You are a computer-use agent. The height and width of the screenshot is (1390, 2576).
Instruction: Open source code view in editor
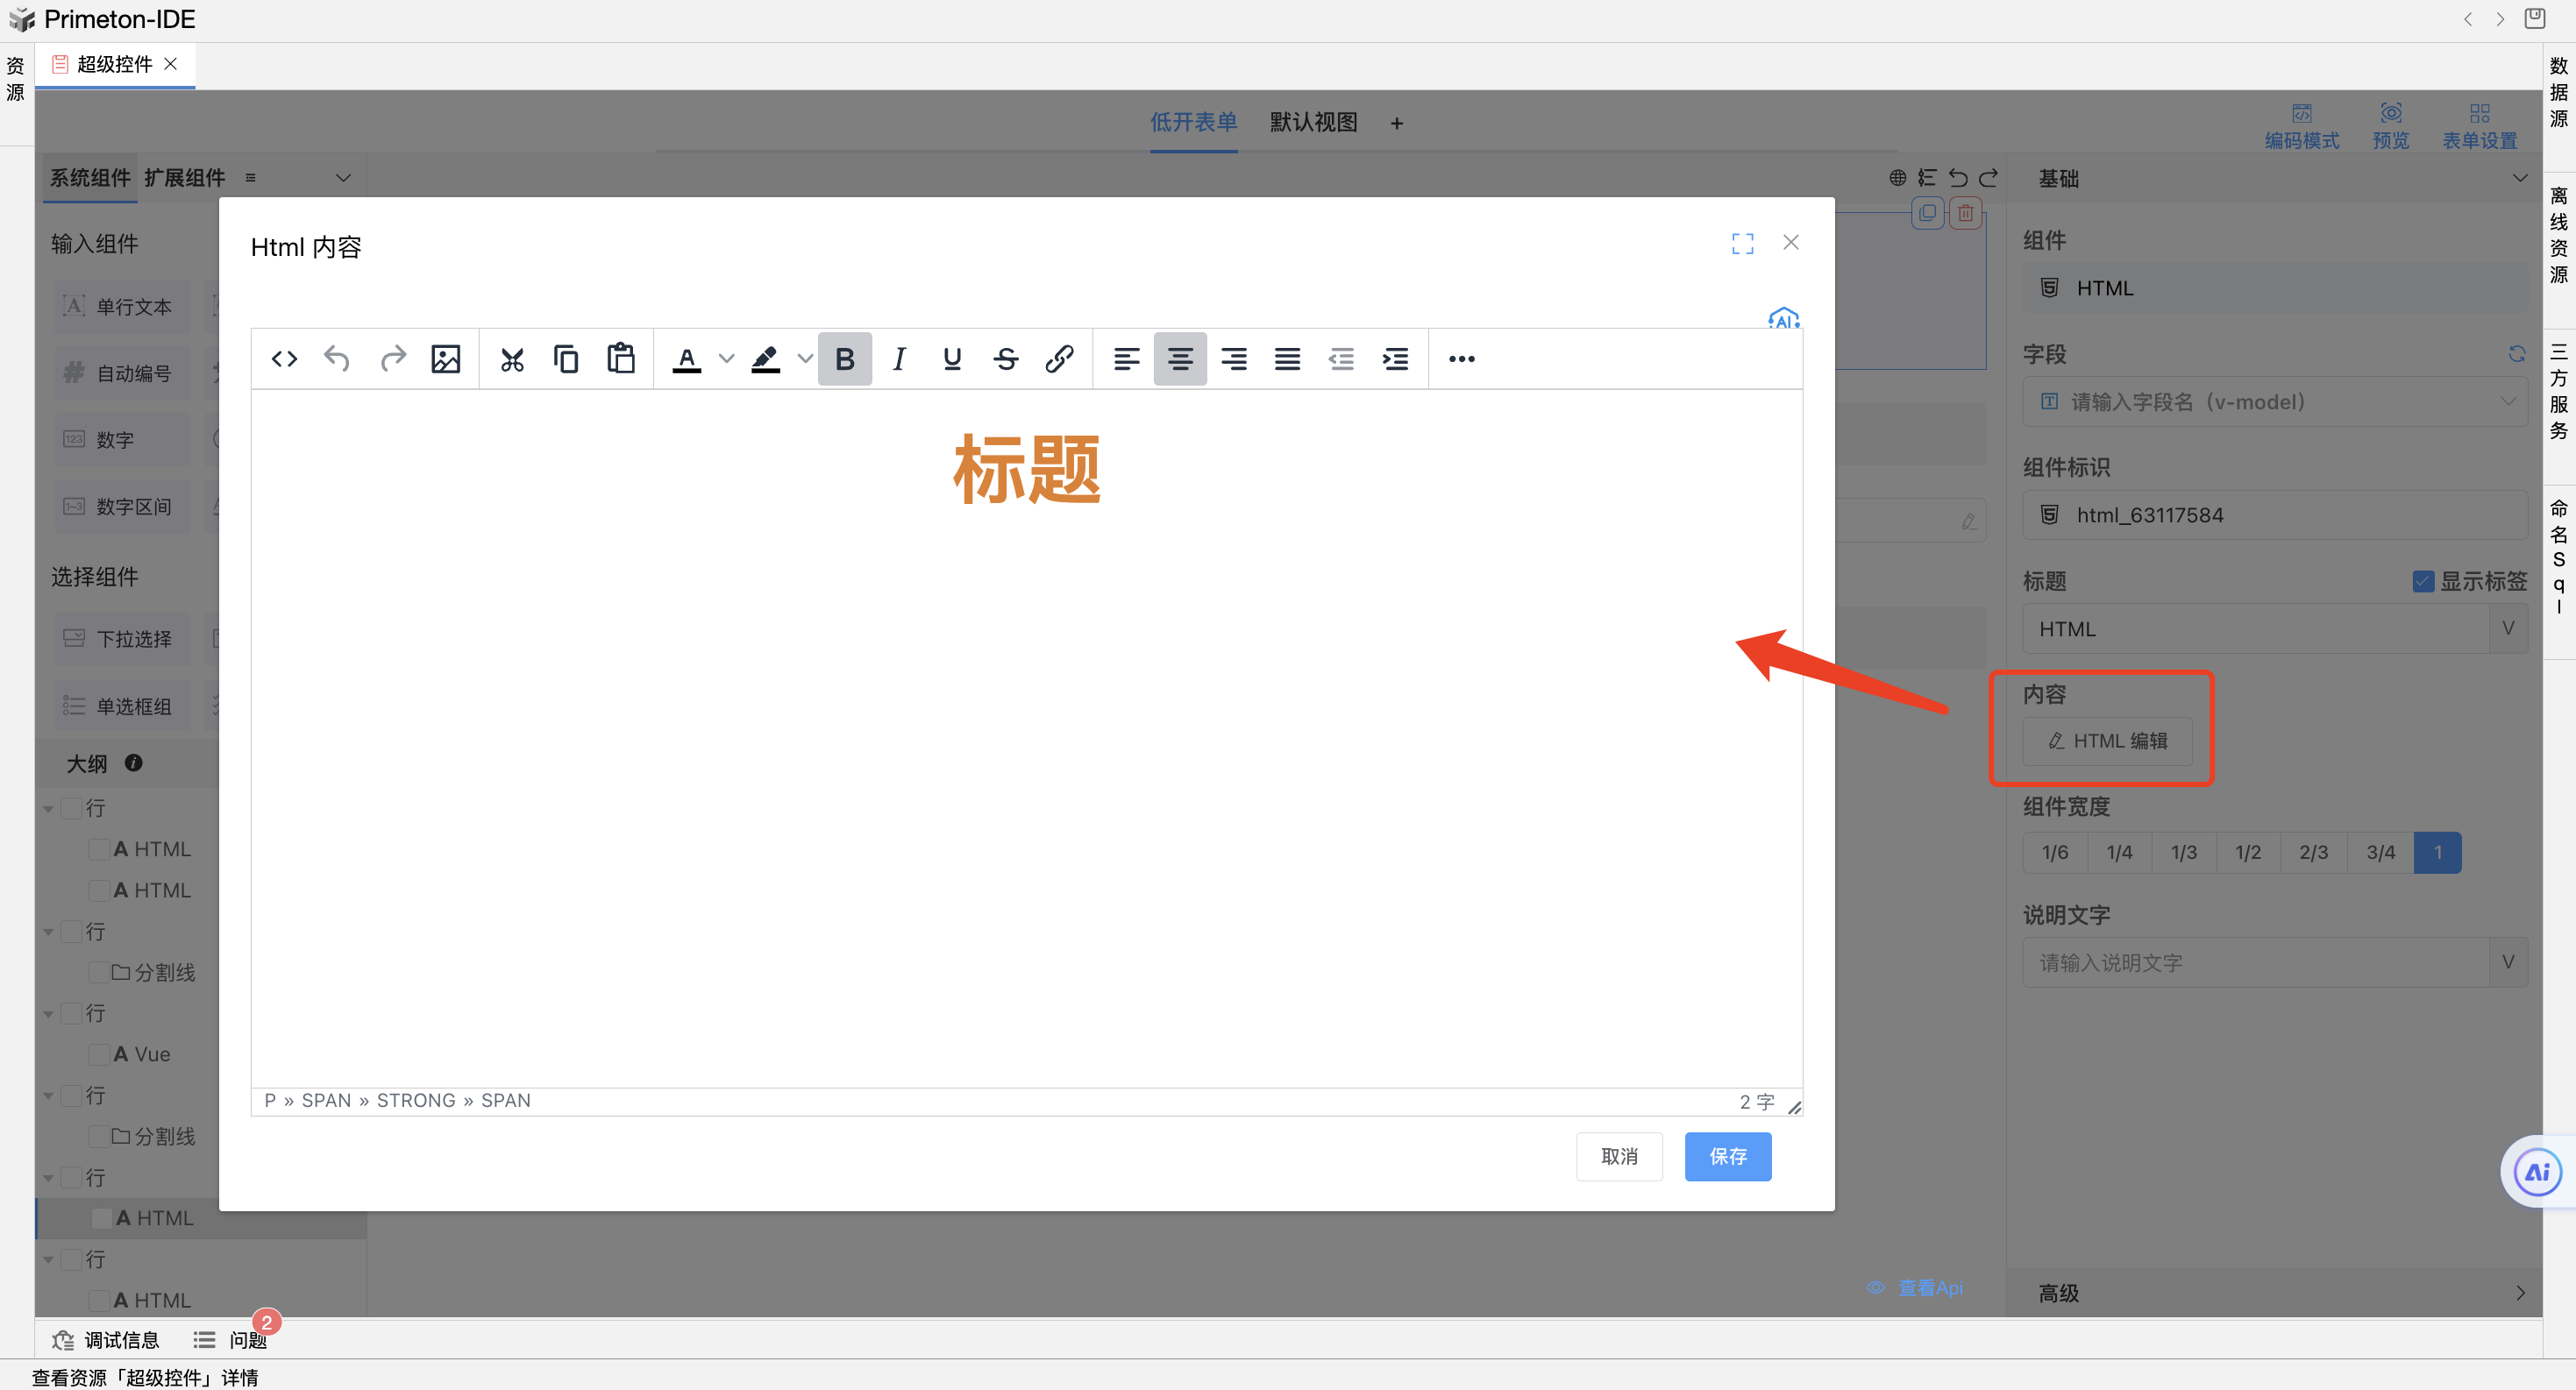tap(284, 358)
